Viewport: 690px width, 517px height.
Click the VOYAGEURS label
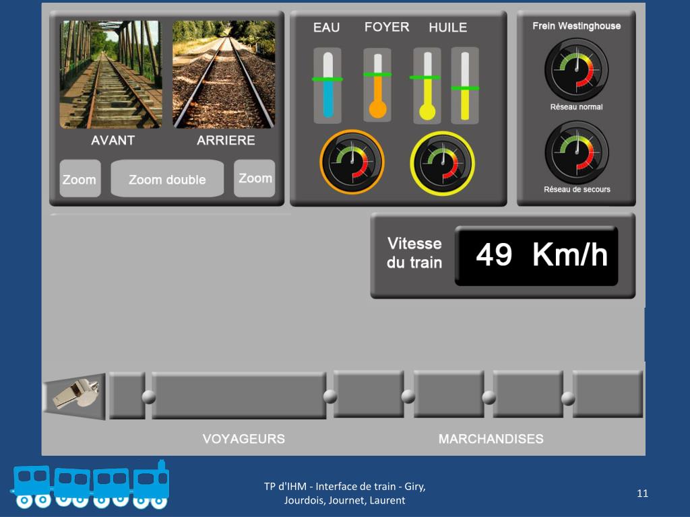(244, 439)
